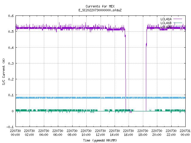
Task: Click the '22:00' time tick label
Action: [171, 135]
